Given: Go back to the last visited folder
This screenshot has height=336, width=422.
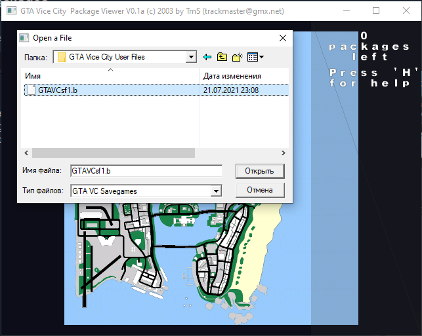Looking at the screenshot, I should (207, 57).
